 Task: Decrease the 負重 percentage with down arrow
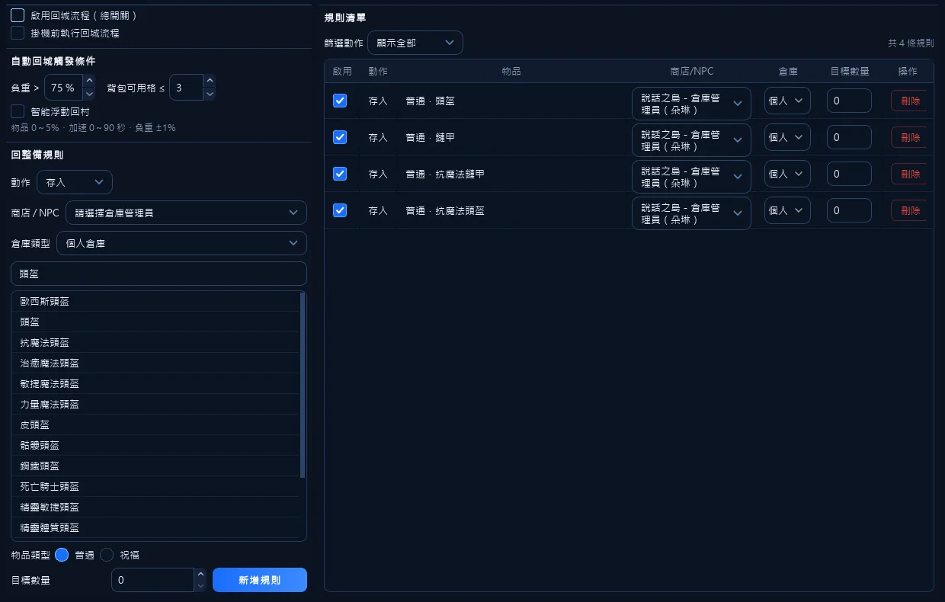[89, 94]
